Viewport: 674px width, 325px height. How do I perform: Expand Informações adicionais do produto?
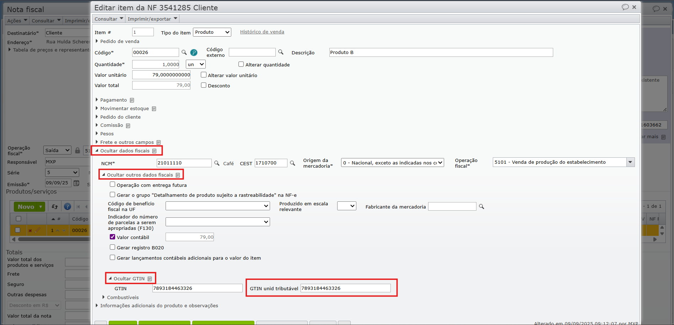click(157, 306)
